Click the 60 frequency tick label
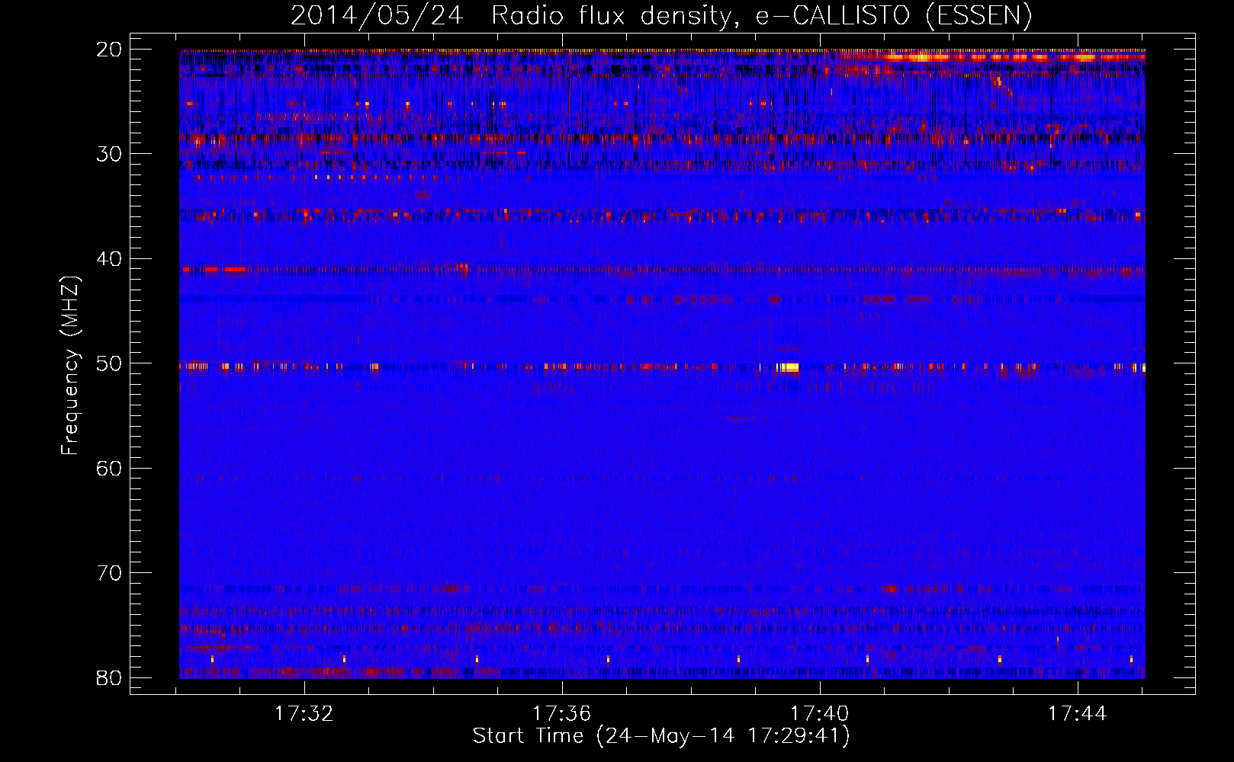Screen dimensions: 1234x762 [x=110, y=468]
